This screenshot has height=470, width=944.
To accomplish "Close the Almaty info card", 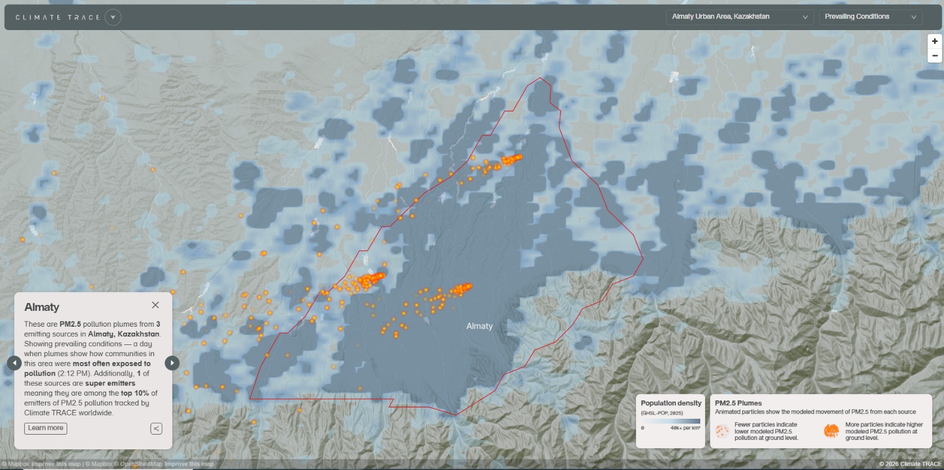I will tap(155, 305).
